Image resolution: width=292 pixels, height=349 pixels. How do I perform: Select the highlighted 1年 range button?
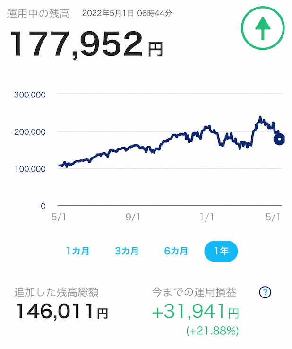point(221,251)
